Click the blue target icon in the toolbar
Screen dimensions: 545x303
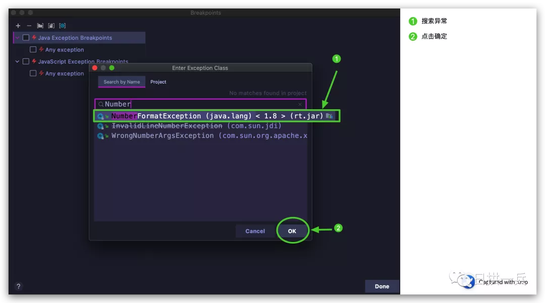(62, 25)
